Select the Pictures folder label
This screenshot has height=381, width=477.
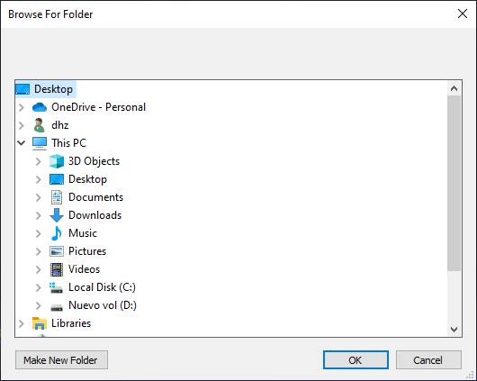point(87,251)
